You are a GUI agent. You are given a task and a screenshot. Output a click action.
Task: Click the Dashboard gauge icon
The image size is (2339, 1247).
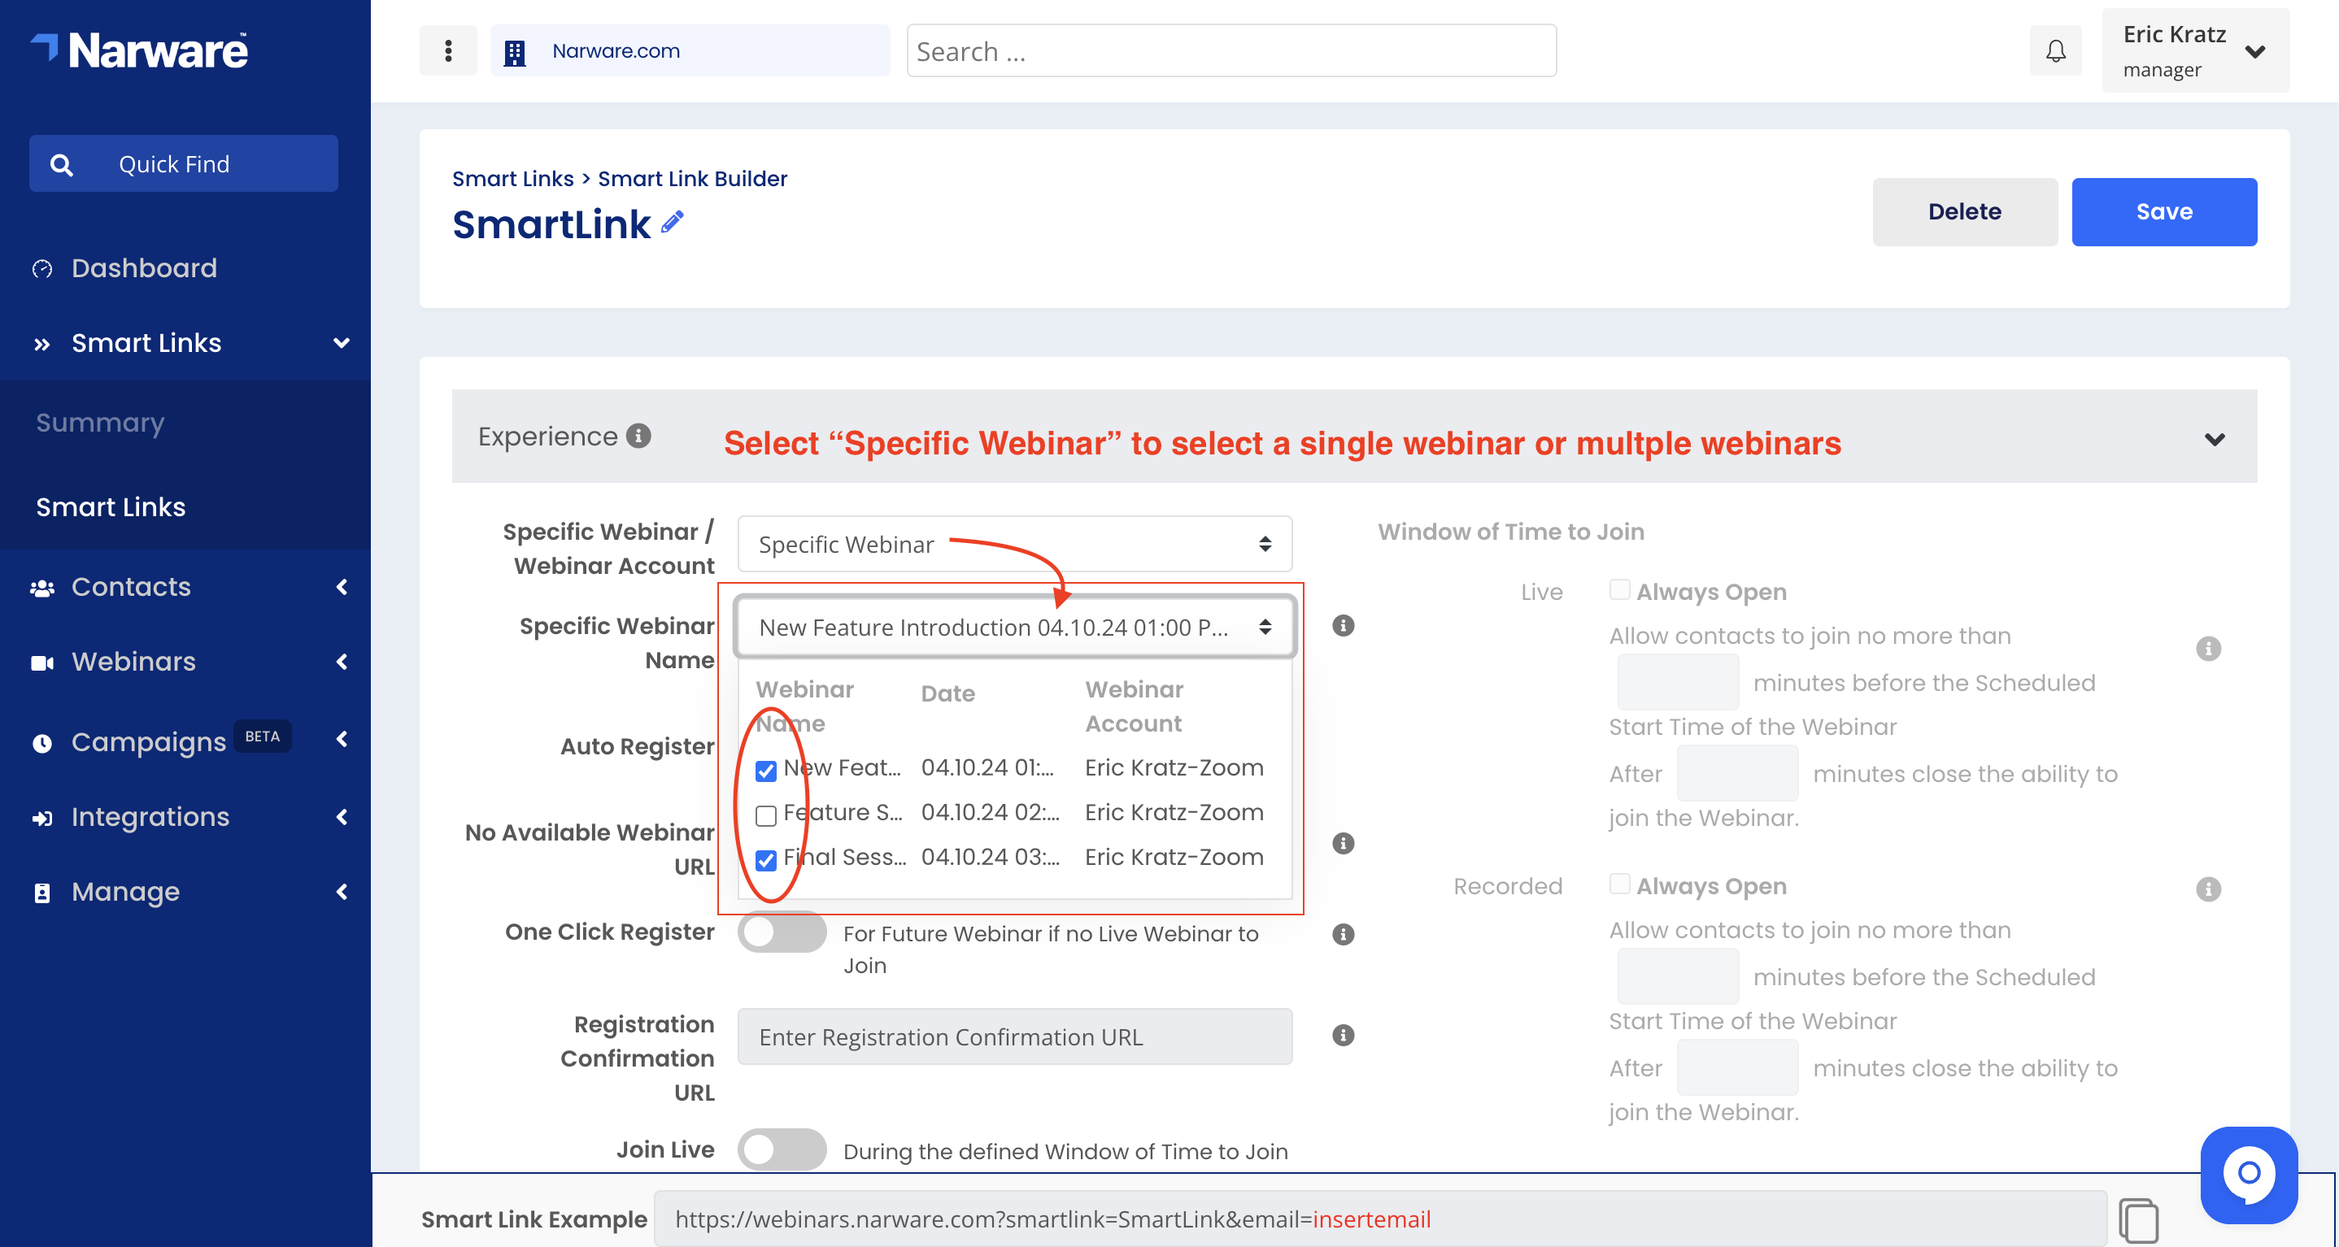tap(41, 268)
